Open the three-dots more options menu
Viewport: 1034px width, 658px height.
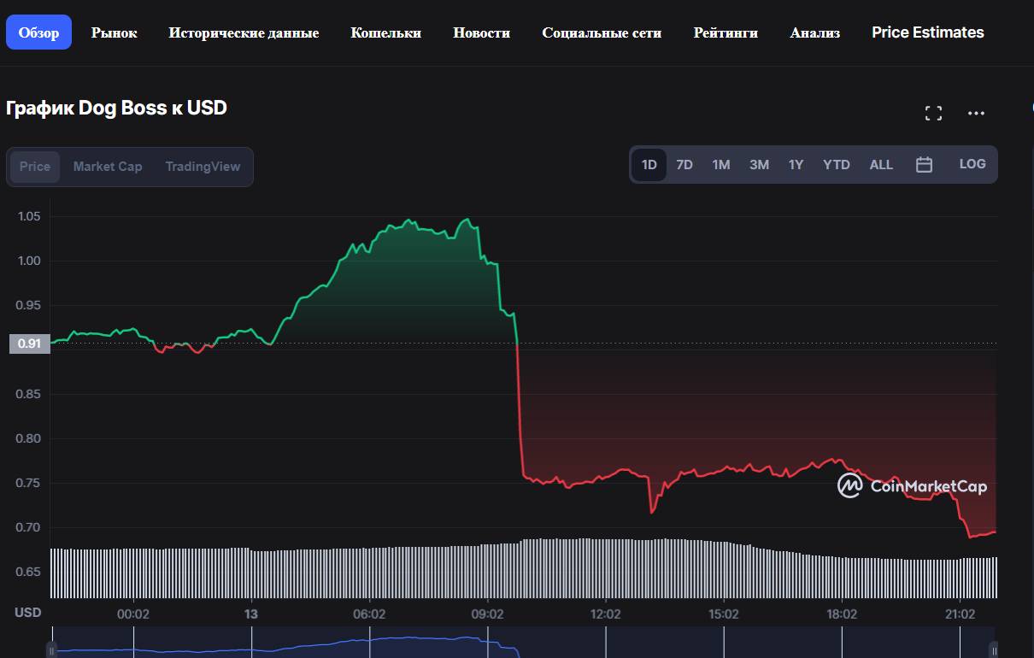tap(976, 113)
